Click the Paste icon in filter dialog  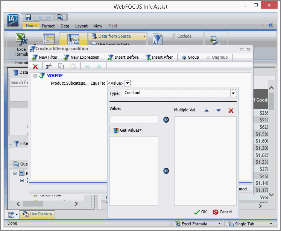click(x=73, y=66)
